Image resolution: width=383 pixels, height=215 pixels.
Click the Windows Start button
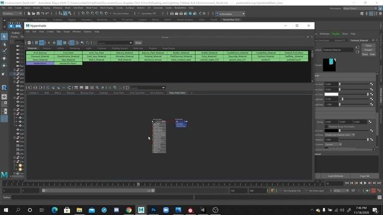click(5, 210)
